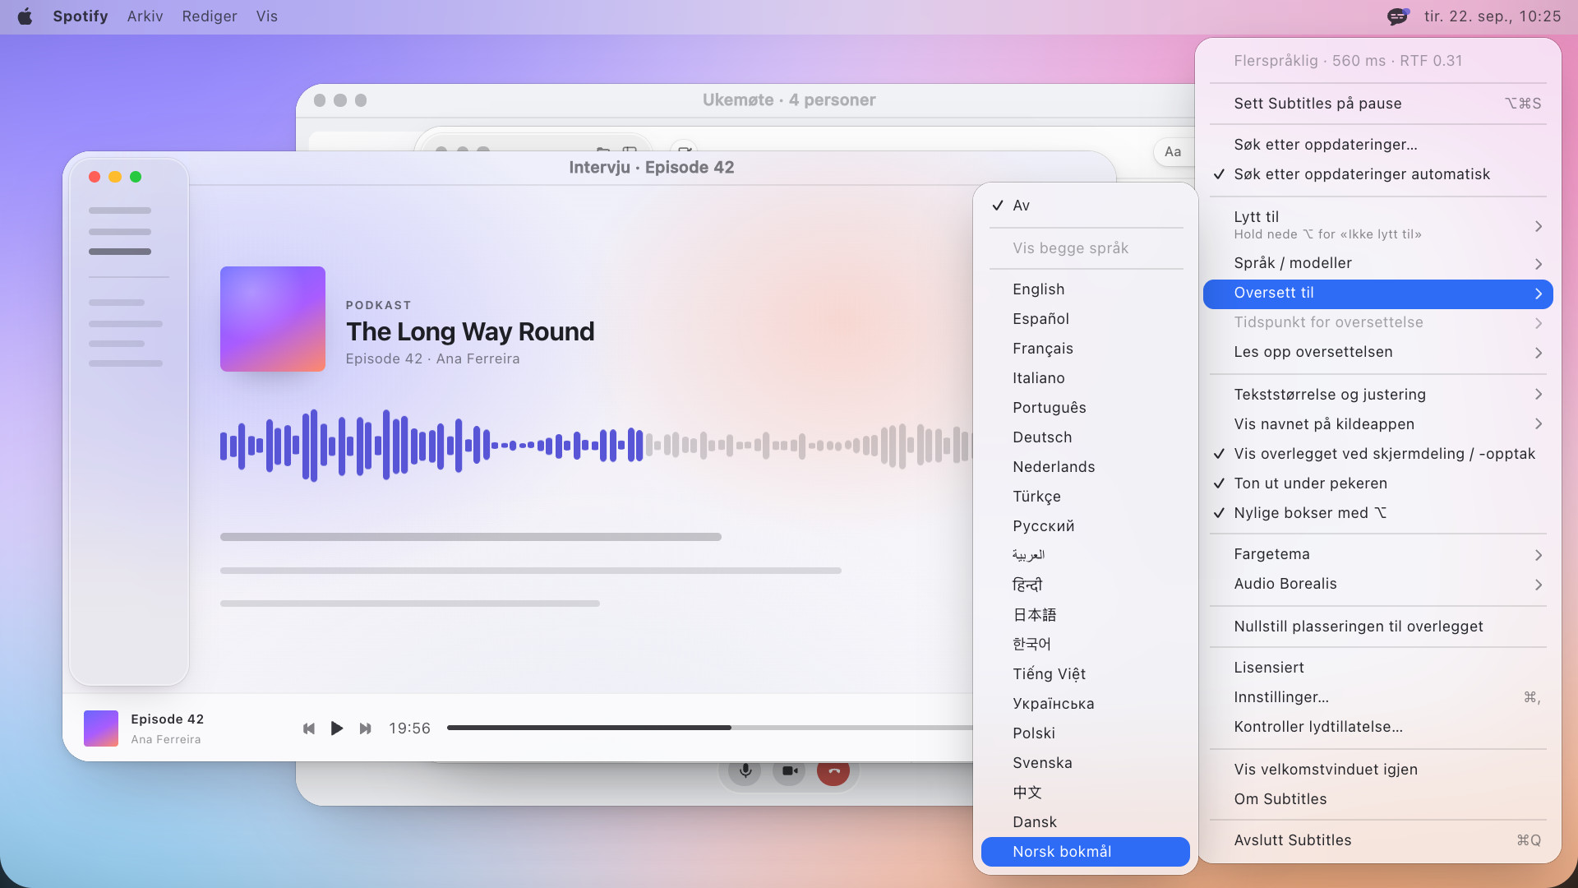The height and width of the screenshot is (888, 1578).
Task: Select the Oversett til menu item
Action: (1377, 294)
